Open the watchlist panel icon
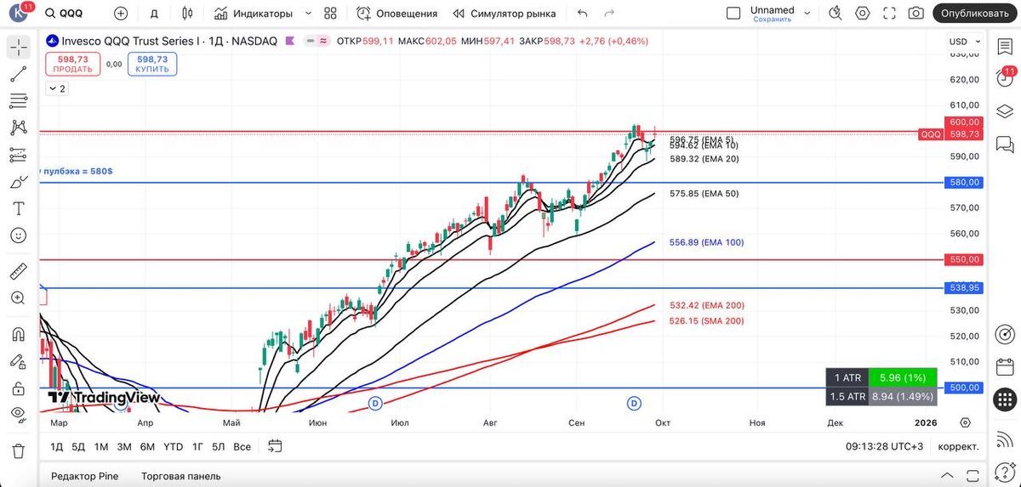This screenshot has height=487, width=1021. pos(1004,46)
